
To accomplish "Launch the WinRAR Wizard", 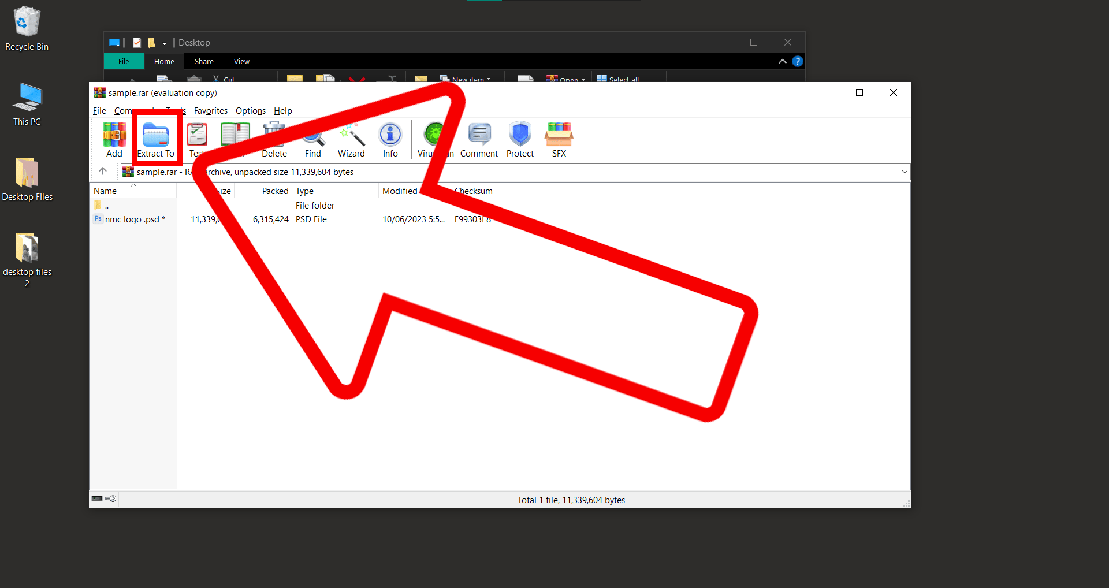I will (x=351, y=139).
